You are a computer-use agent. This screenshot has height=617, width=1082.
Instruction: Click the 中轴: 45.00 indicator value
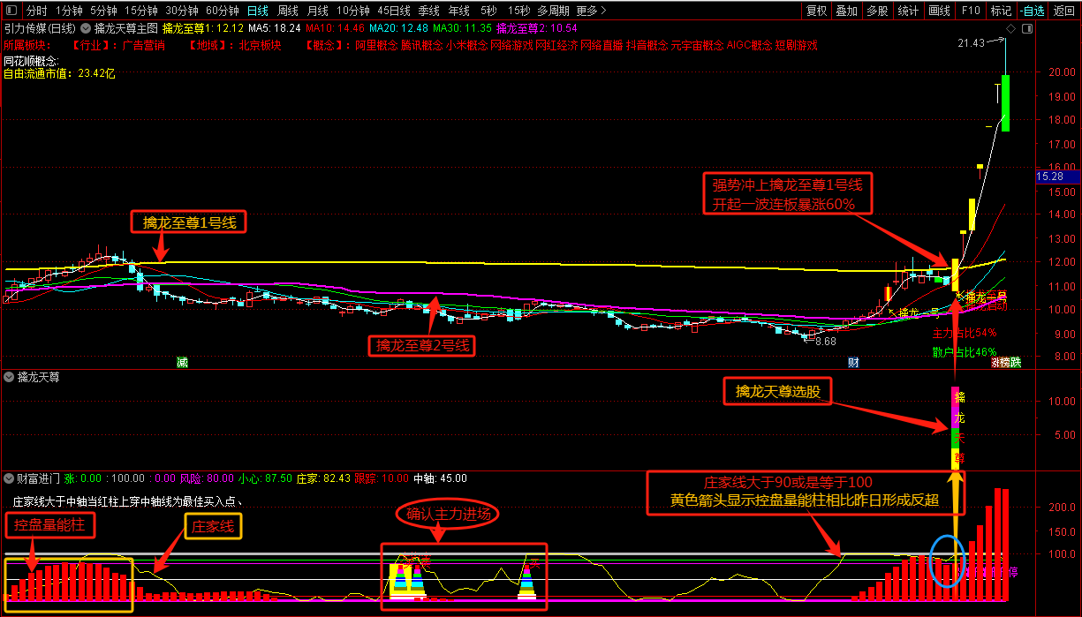pyautogui.click(x=440, y=478)
